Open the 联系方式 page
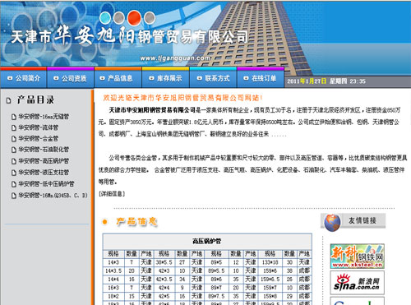The image size is (411, 305). [213, 78]
